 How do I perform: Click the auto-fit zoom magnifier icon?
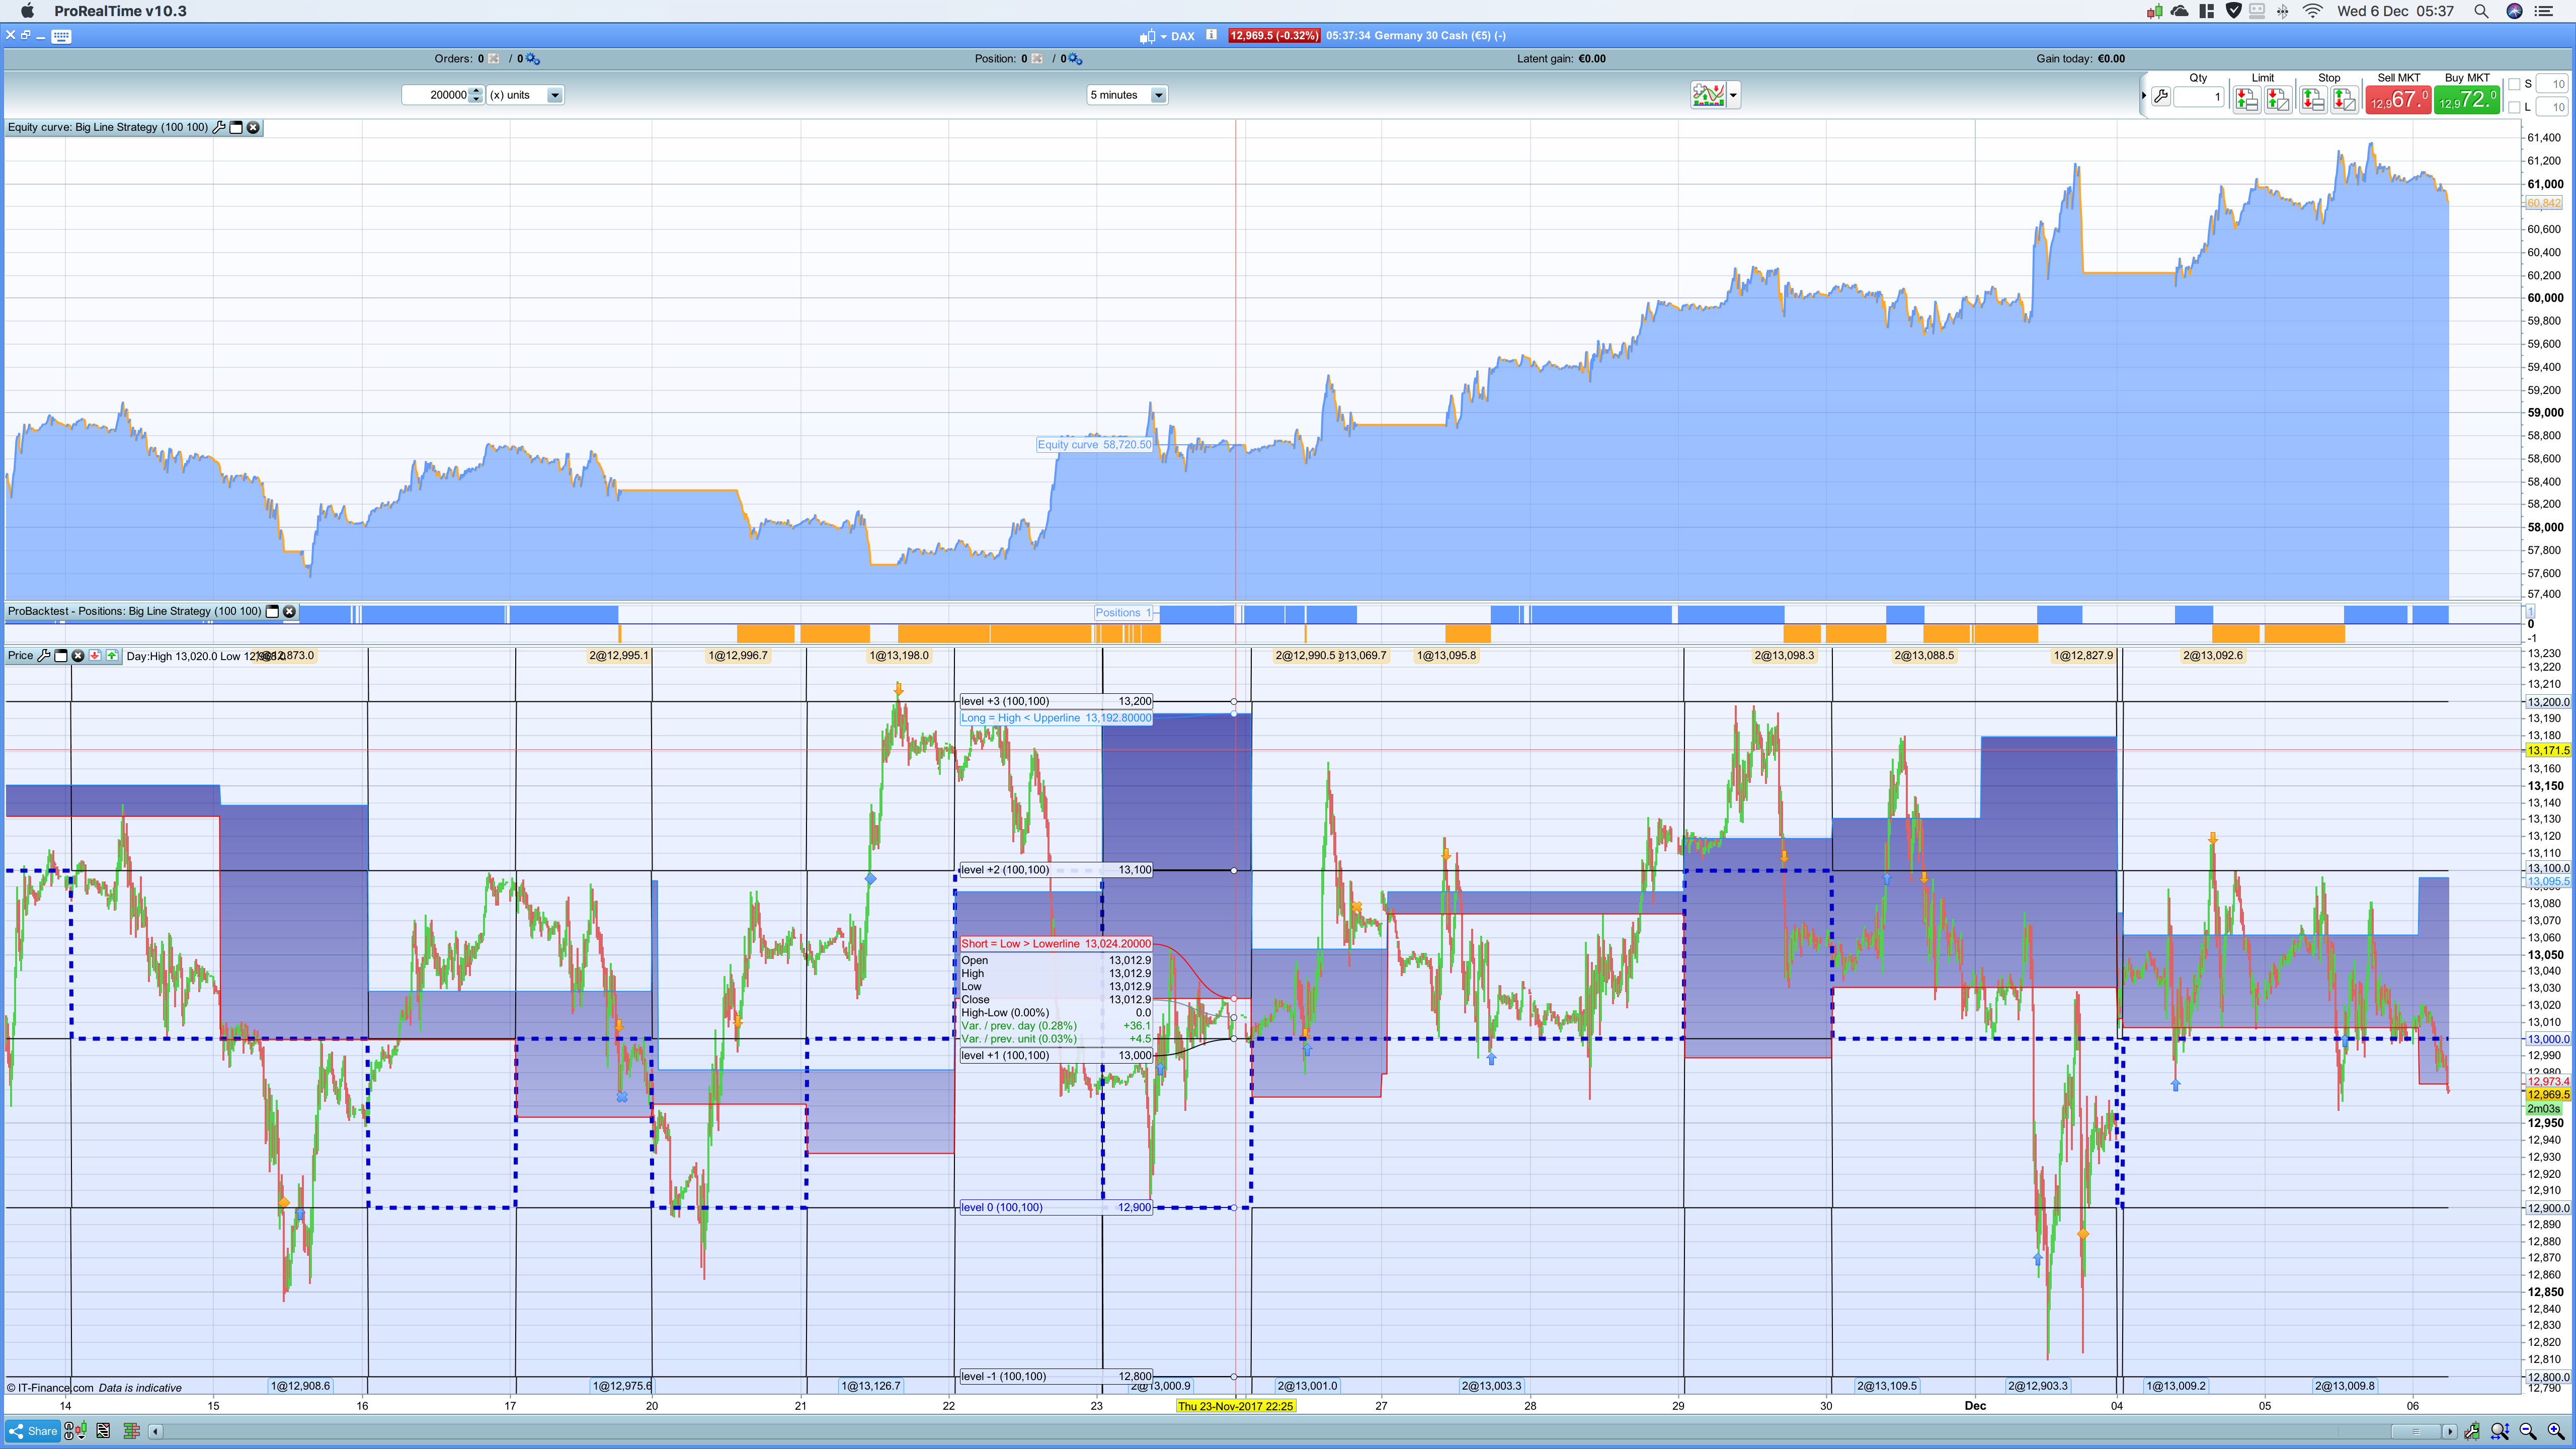(2499, 1431)
